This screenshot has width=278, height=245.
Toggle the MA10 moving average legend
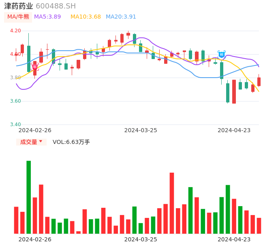86,17
